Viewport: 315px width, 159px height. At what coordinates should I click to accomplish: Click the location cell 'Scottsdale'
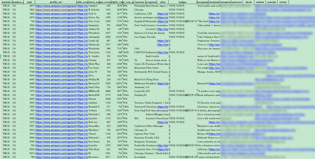click(x=140, y=157)
